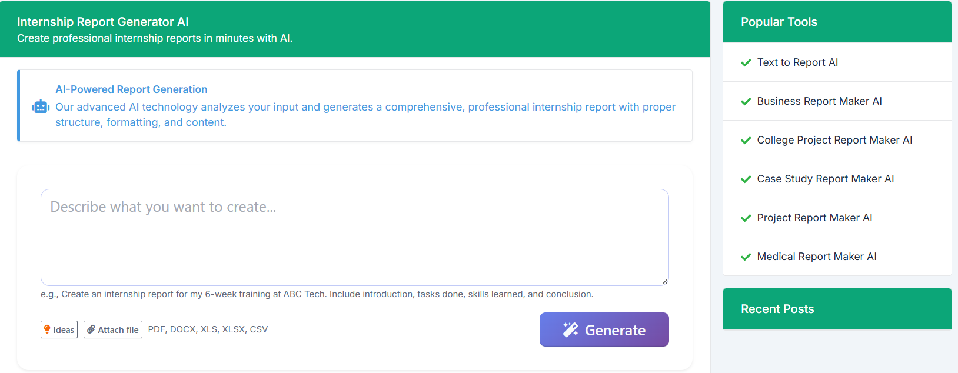Click the checkmark beside Business Report Maker AI
The image size is (958, 373).
pos(746,102)
